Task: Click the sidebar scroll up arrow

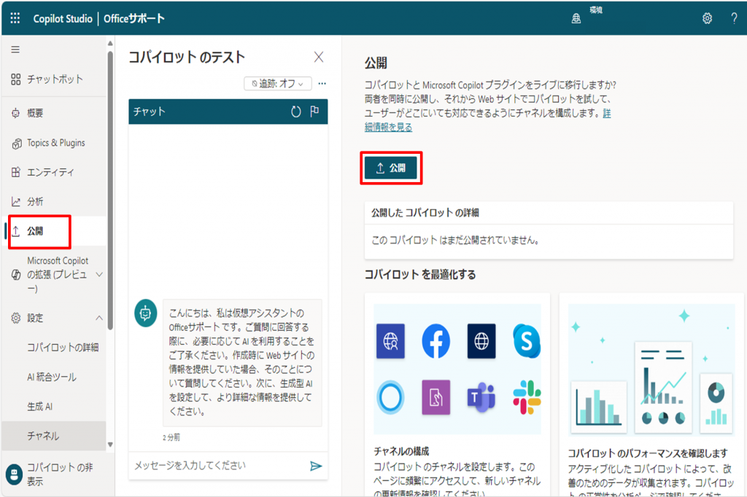Action: (x=110, y=43)
